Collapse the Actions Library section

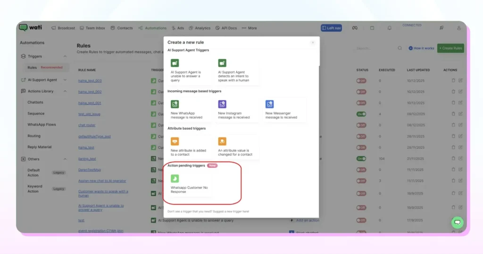point(65,91)
